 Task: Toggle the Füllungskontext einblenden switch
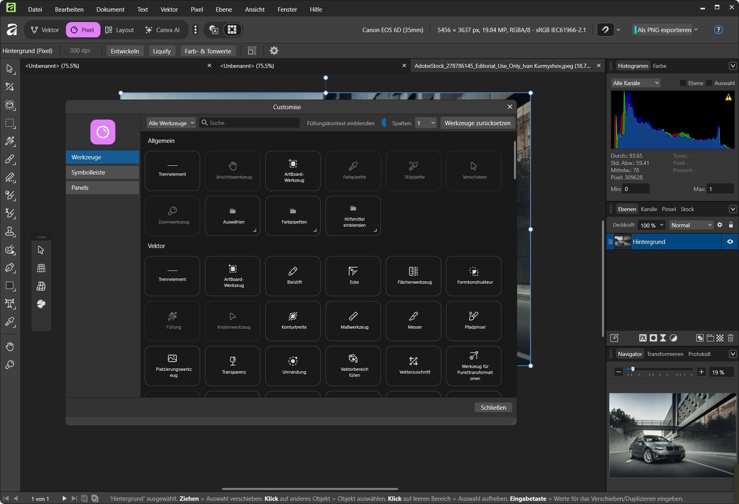point(385,123)
